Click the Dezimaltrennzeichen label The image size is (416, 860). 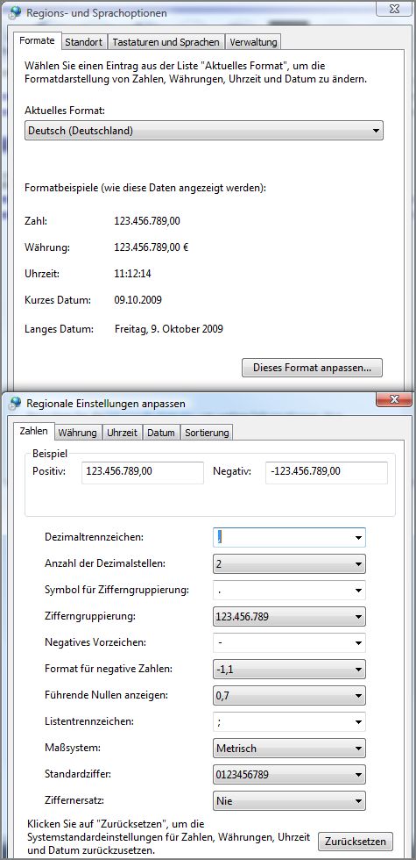pyautogui.click(x=95, y=537)
